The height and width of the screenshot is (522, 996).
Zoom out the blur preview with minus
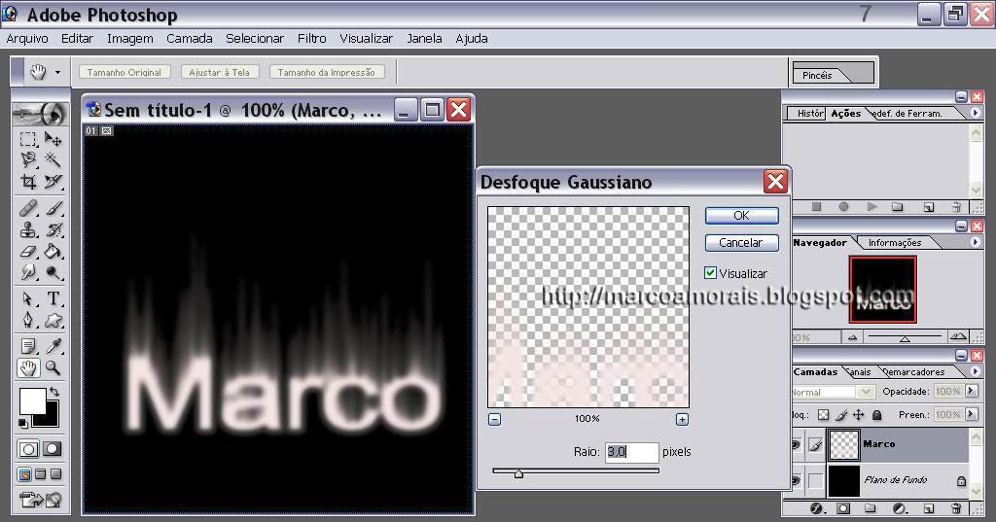tap(495, 419)
